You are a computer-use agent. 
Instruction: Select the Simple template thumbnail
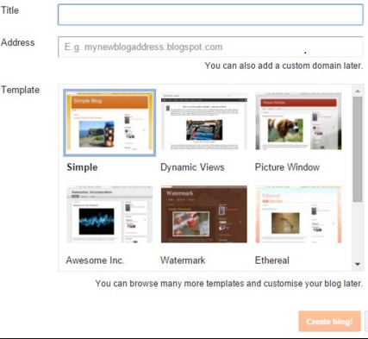click(109, 122)
